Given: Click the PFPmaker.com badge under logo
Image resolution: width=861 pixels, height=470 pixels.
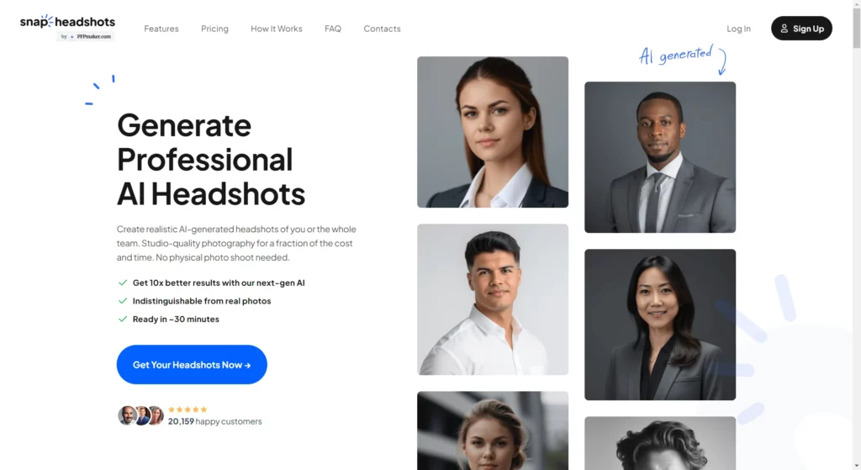Looking at the screenshot, I should click(86, 36).
